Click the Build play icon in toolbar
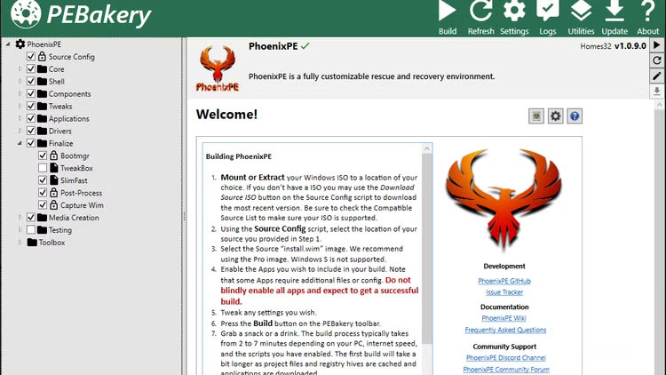This screenshot has height=375, width=666. pos(448,12)
